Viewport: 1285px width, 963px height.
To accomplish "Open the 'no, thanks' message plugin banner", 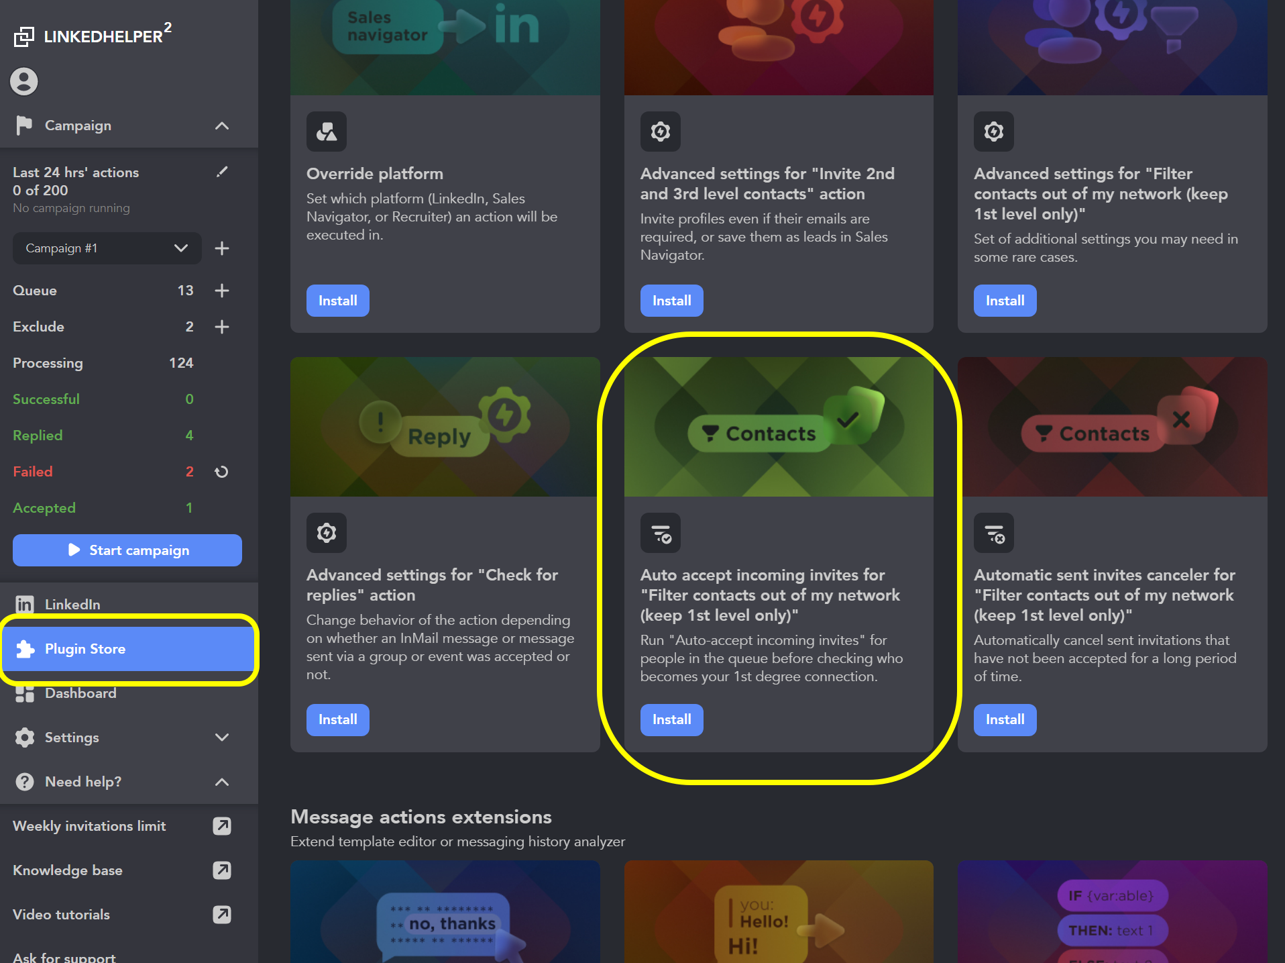I will click(445, 912).
